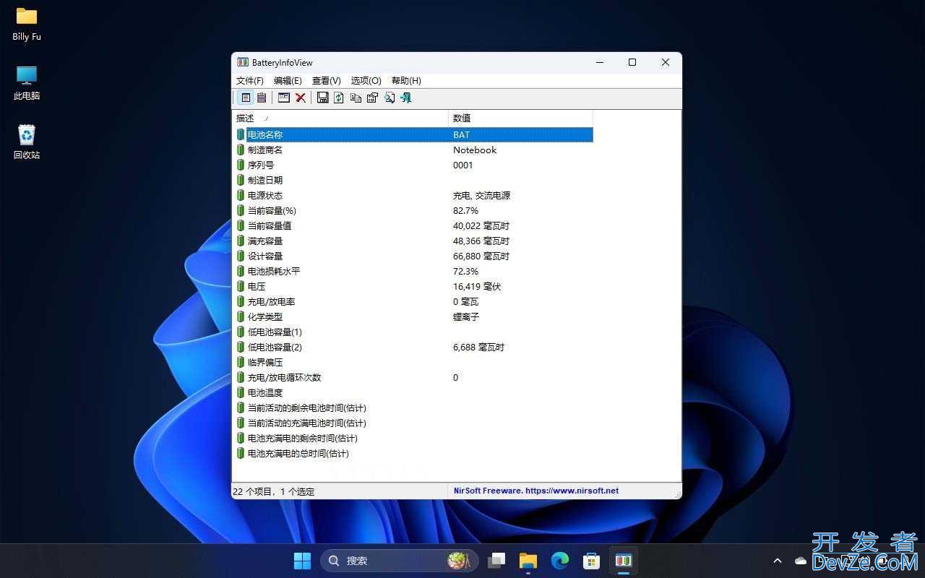
Task: Open Task View from the taskbar
Action: click(496, 560)
